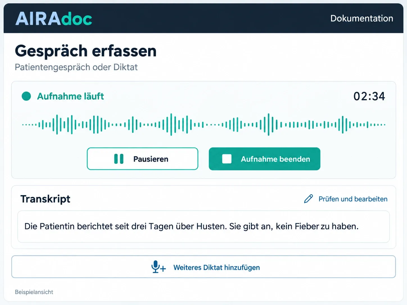
Task: Click the white stop square icon
Action: (x=227, y=159)
